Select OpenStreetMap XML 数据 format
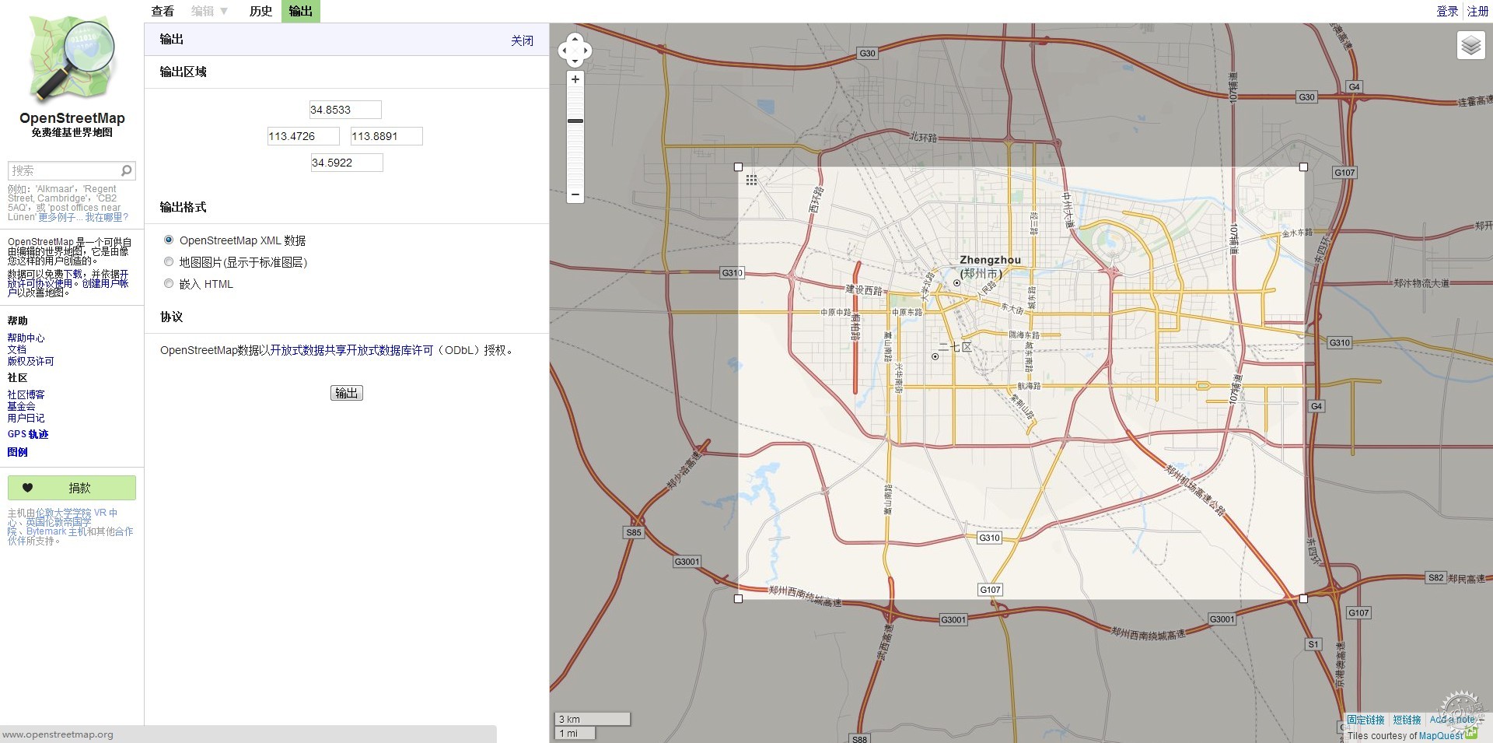Viewport: 1493px width, 743px height. [169, 240]
